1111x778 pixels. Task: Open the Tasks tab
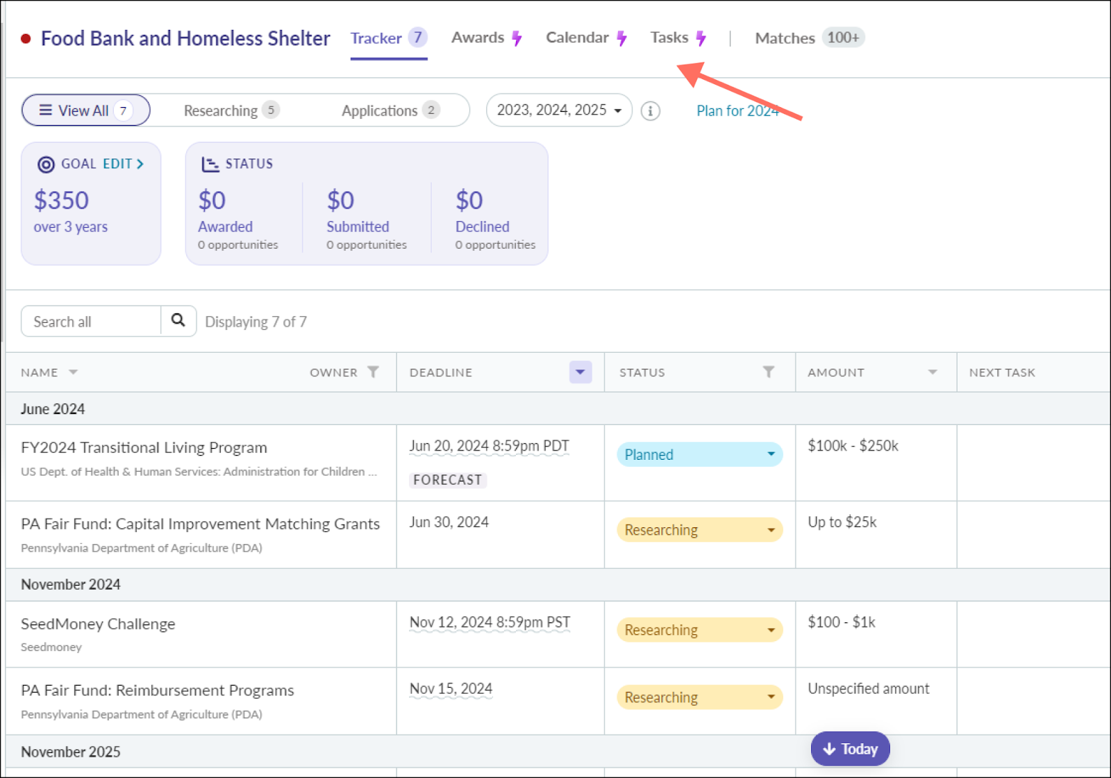[669, 38]
